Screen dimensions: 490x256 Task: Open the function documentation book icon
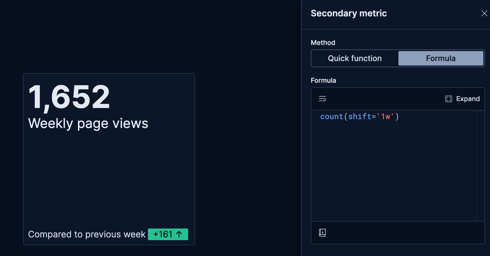click(322, 233)
